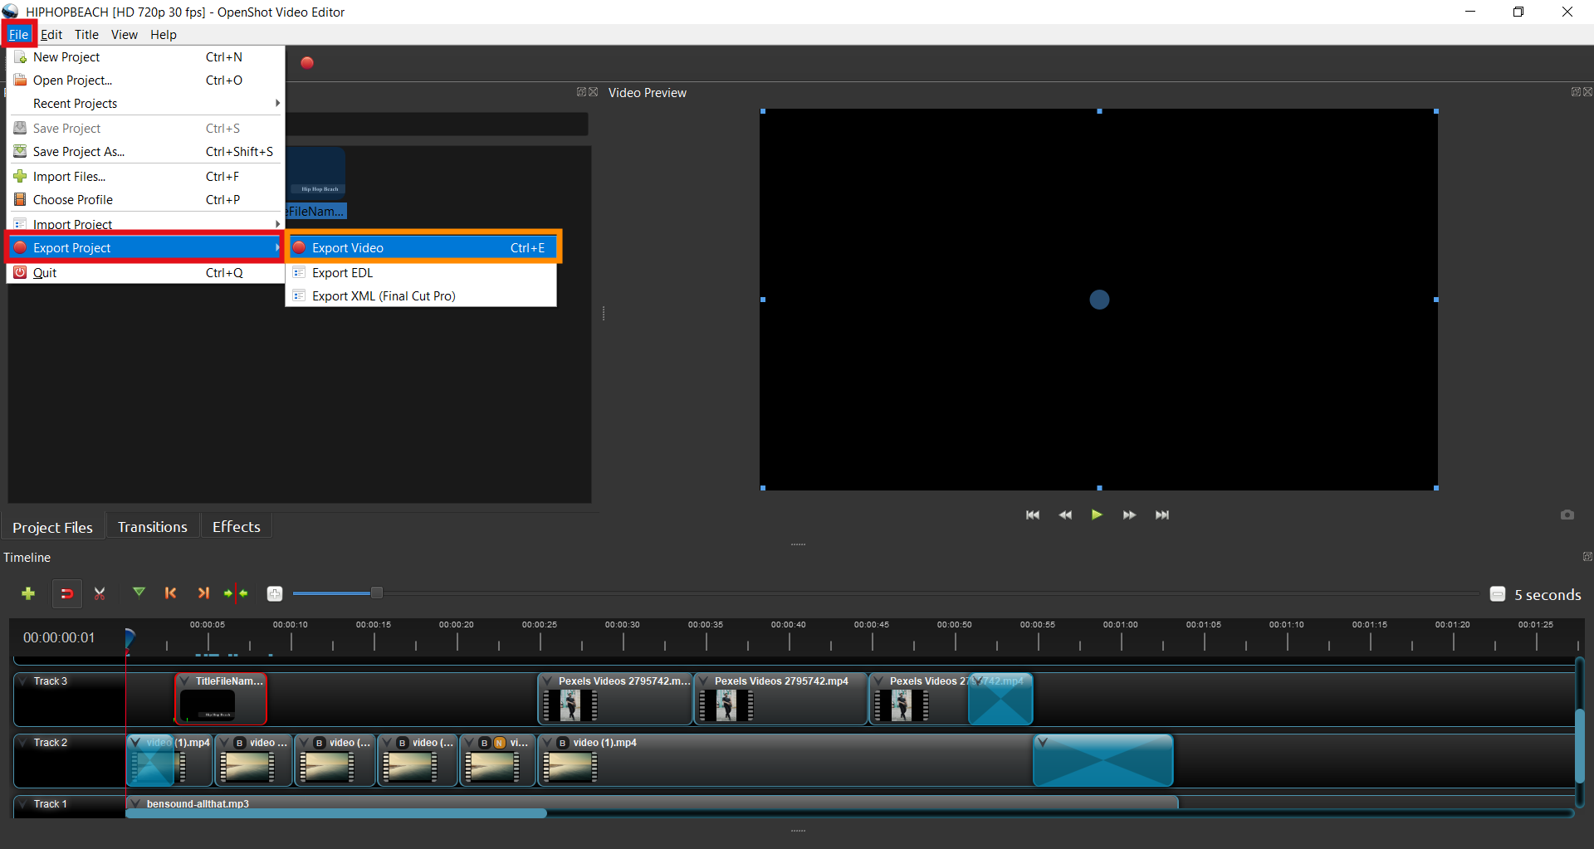
Task: Click the timeline zoom slider handle
Action: 377,593
